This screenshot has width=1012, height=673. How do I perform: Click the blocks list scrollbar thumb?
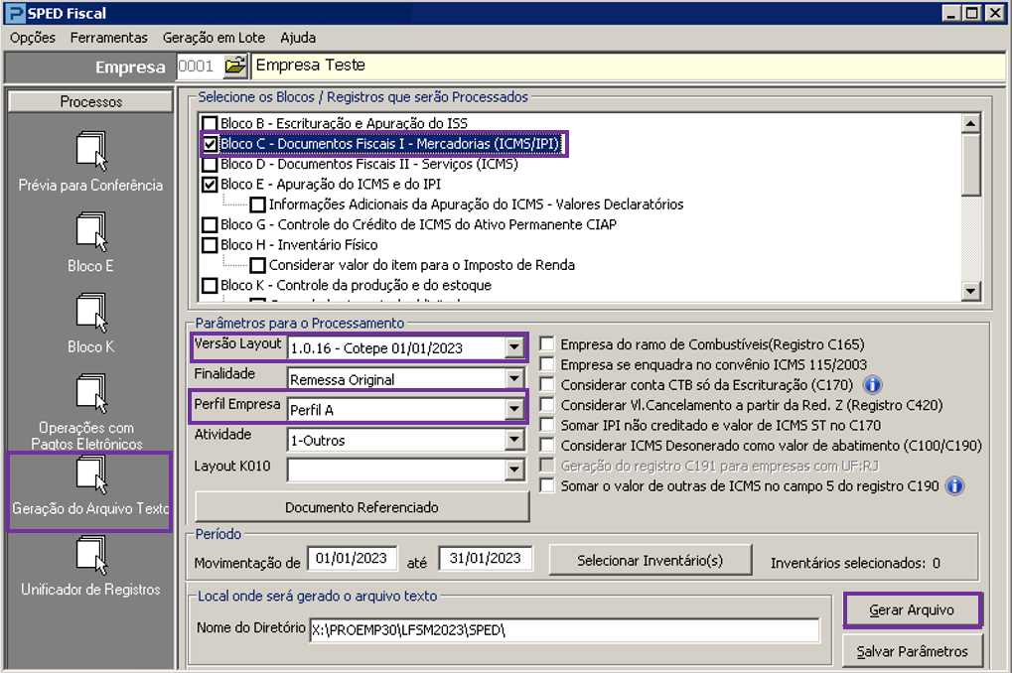tap(970, 165)
